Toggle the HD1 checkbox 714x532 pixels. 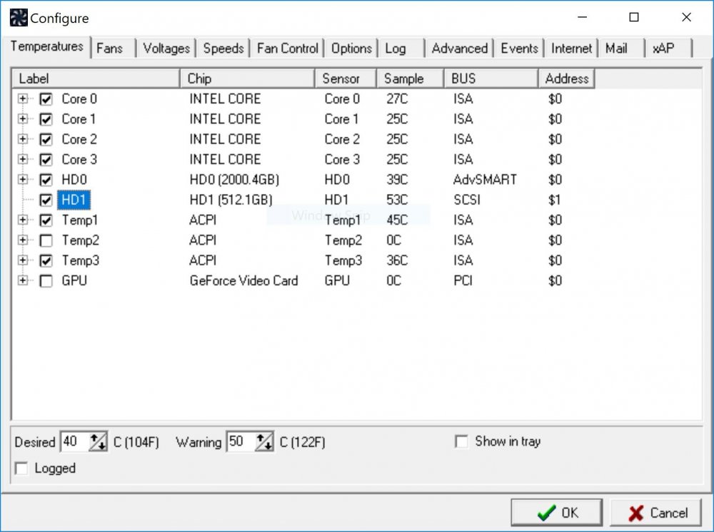(x=46, y=200)
